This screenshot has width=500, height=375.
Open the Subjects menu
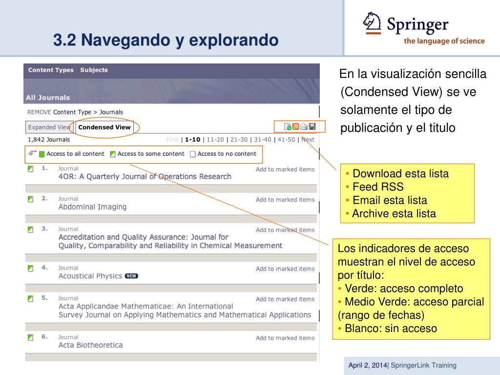click(x=94, y=70)
